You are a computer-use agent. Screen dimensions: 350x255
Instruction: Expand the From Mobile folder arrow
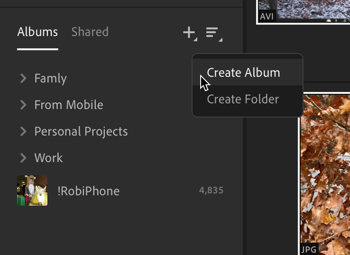click(x=23, y=105)
